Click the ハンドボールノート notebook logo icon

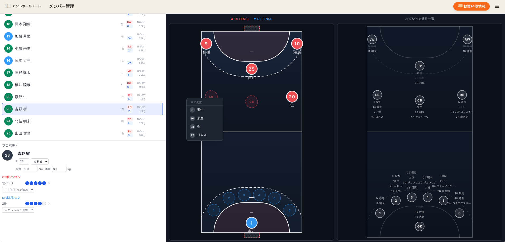[x=8, y=6]
